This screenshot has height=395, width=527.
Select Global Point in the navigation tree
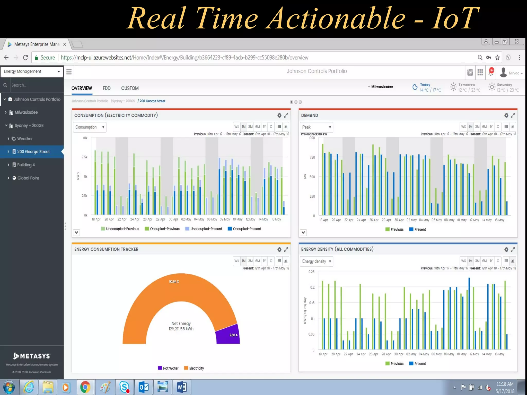coord(28,178)
